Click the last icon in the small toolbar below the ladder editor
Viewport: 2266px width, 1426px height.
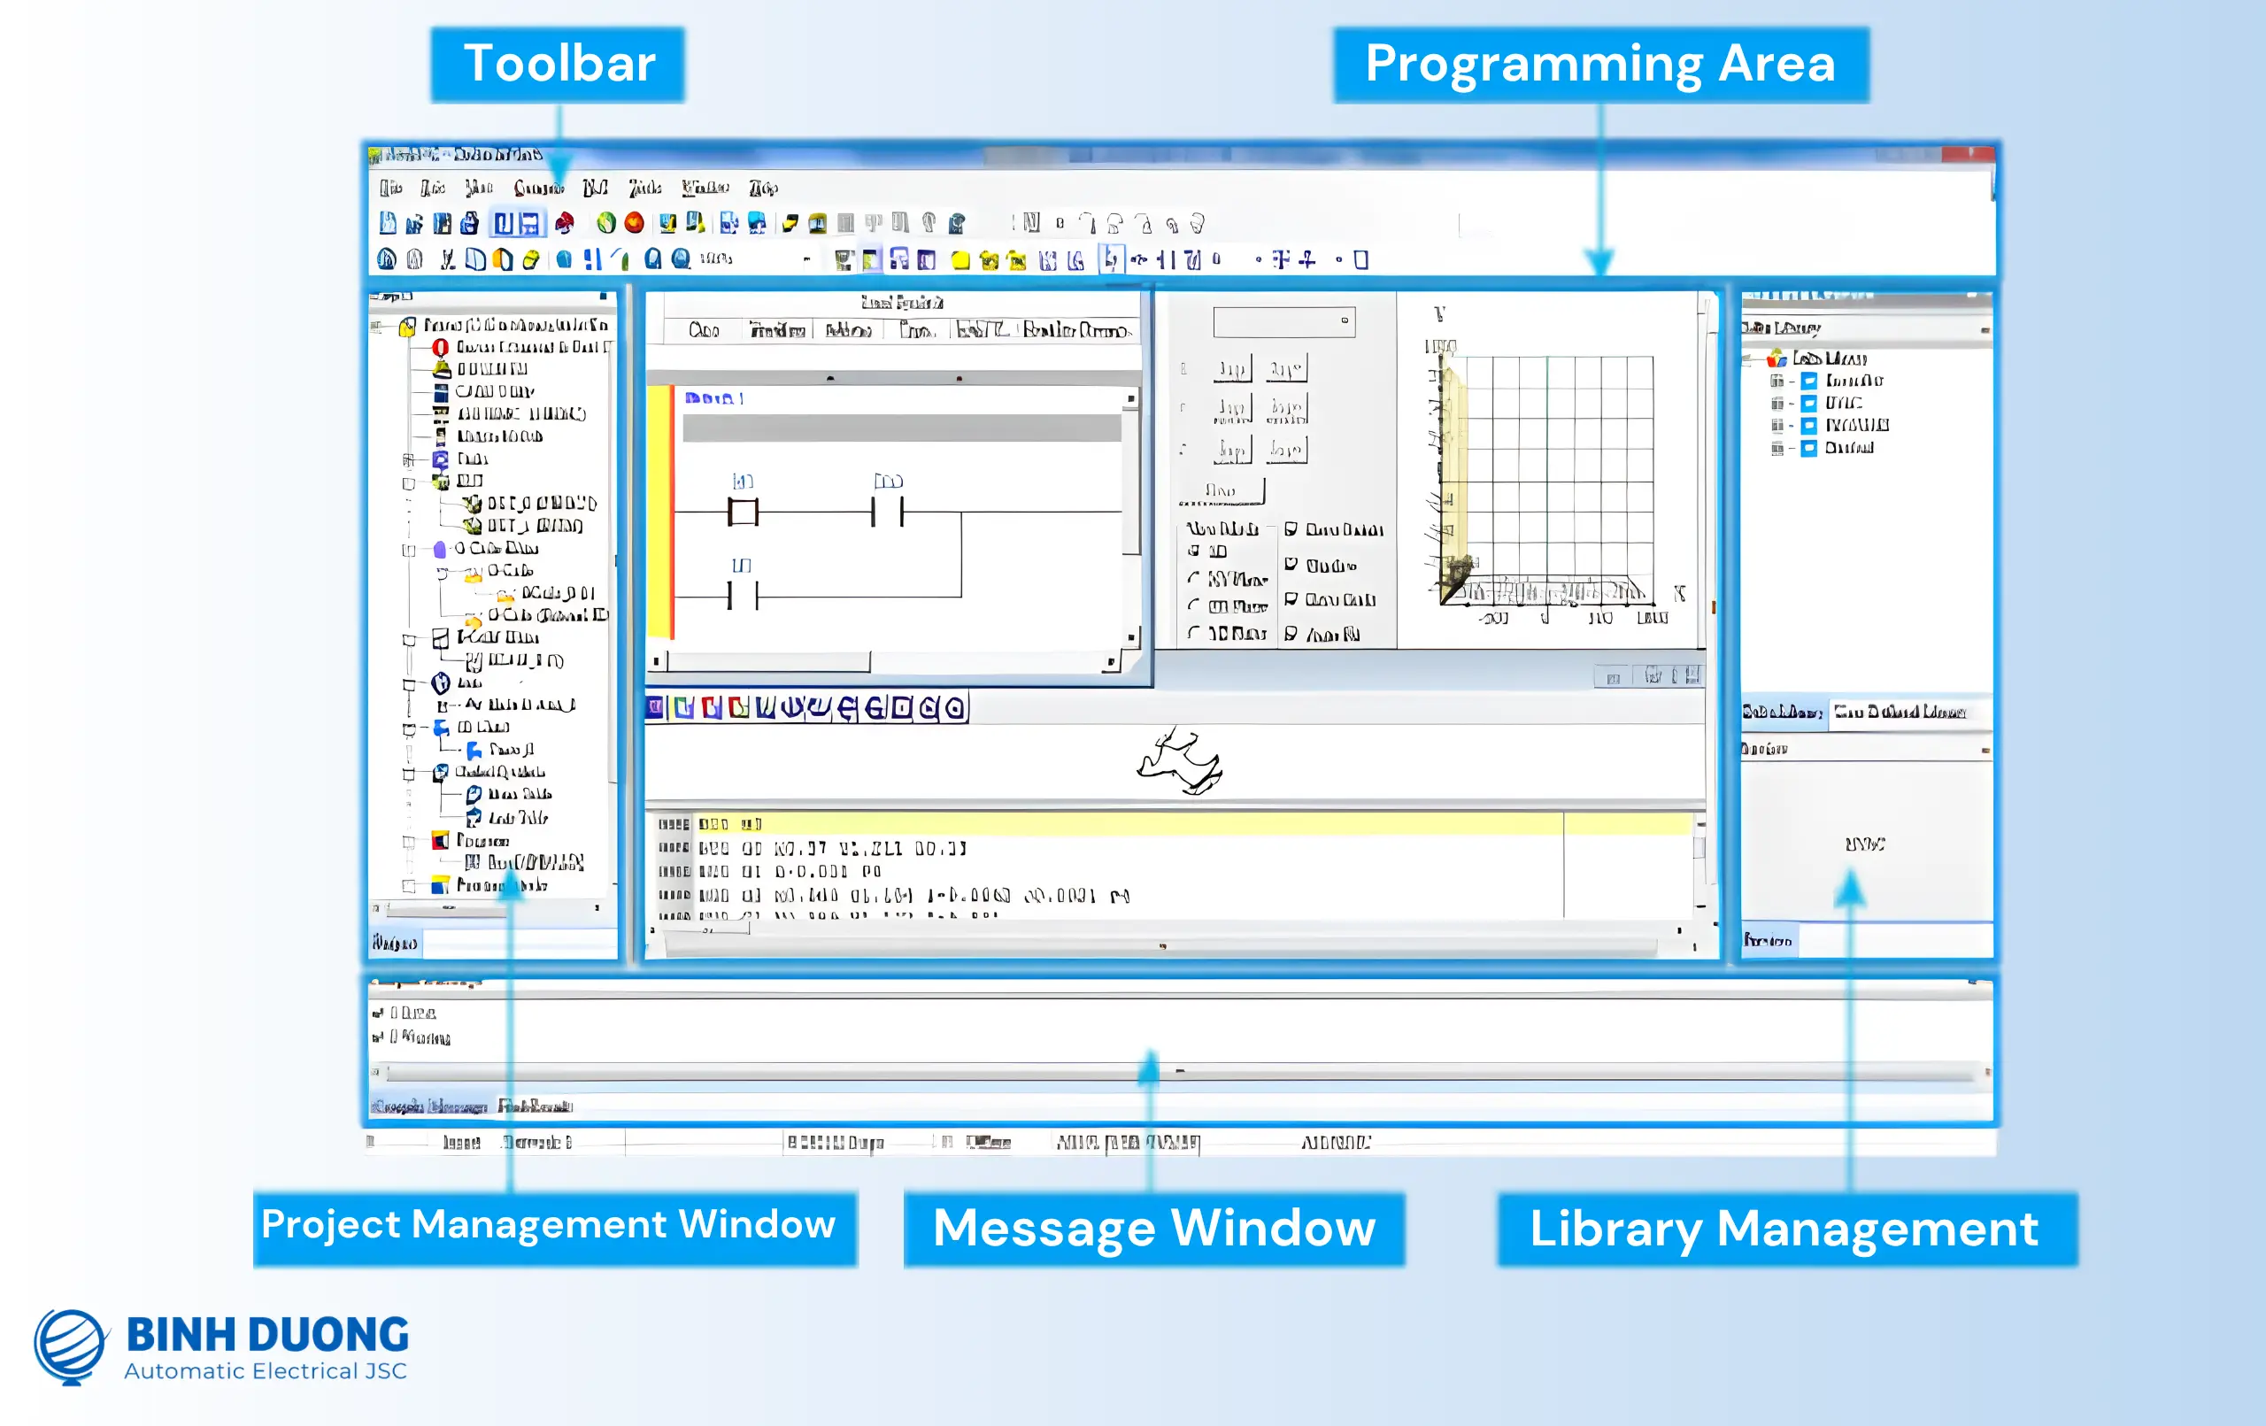pos(955,708)
